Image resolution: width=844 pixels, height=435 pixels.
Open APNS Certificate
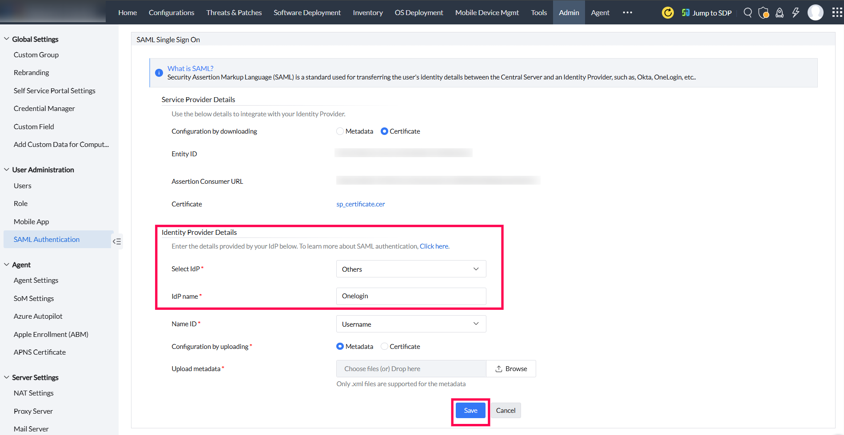[40, 352]
